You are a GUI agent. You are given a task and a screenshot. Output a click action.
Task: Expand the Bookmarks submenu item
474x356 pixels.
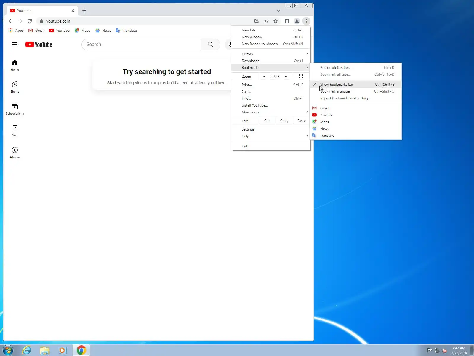click(x=271, y=68)
